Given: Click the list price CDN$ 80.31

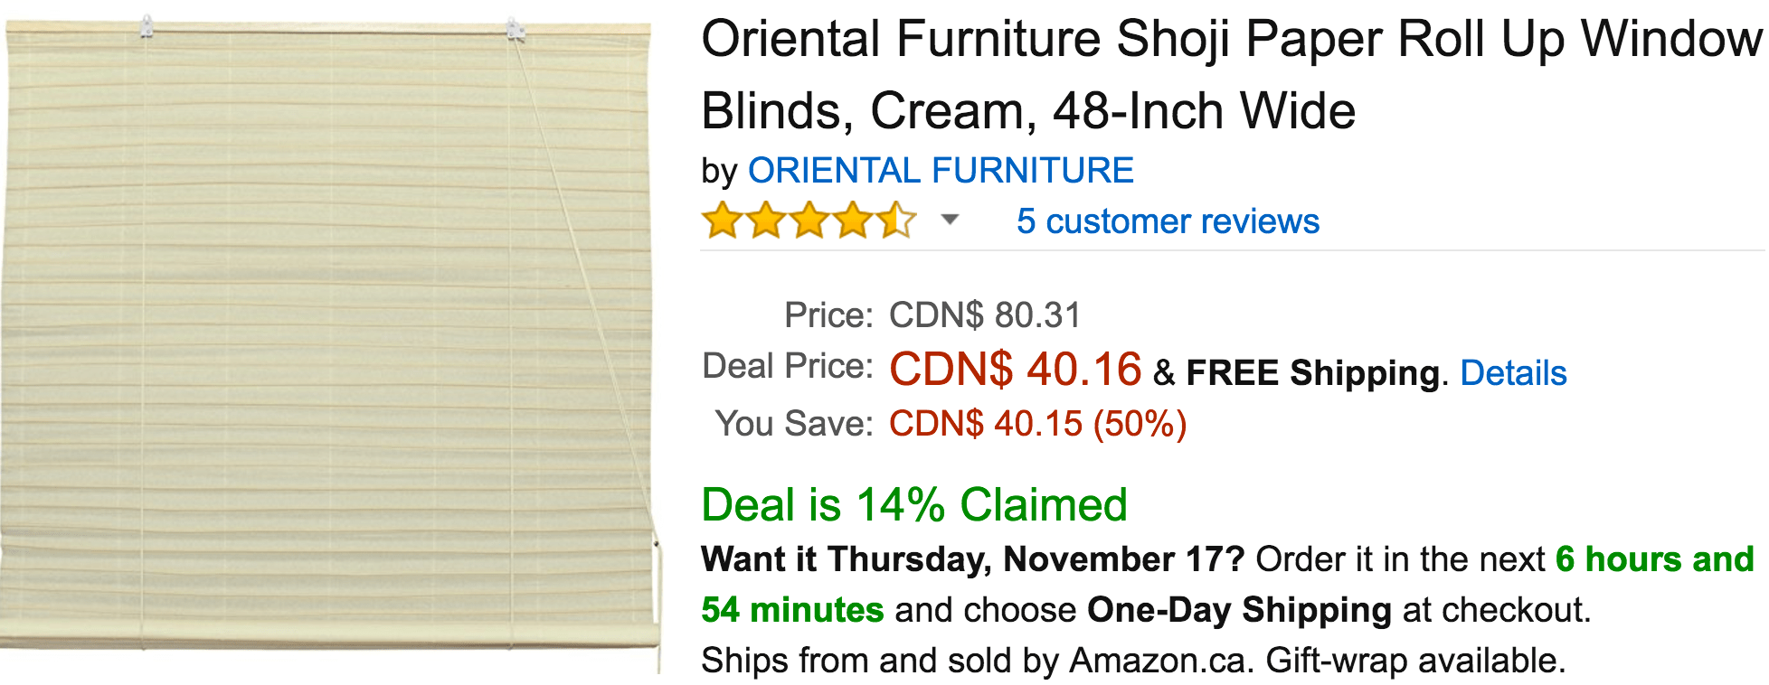Looking at the screenshot, I should [985, 315].
